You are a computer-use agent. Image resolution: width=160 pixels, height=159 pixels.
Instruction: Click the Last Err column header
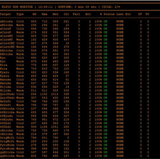[x=124, y=14]
